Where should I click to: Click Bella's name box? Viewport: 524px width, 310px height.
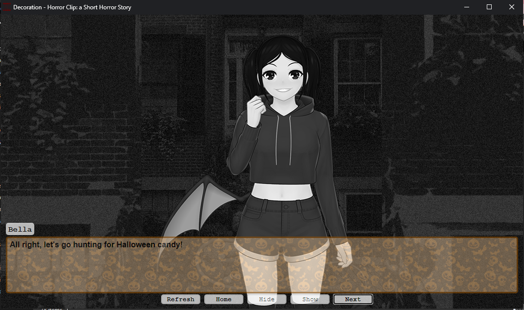(x=20, y=229)
